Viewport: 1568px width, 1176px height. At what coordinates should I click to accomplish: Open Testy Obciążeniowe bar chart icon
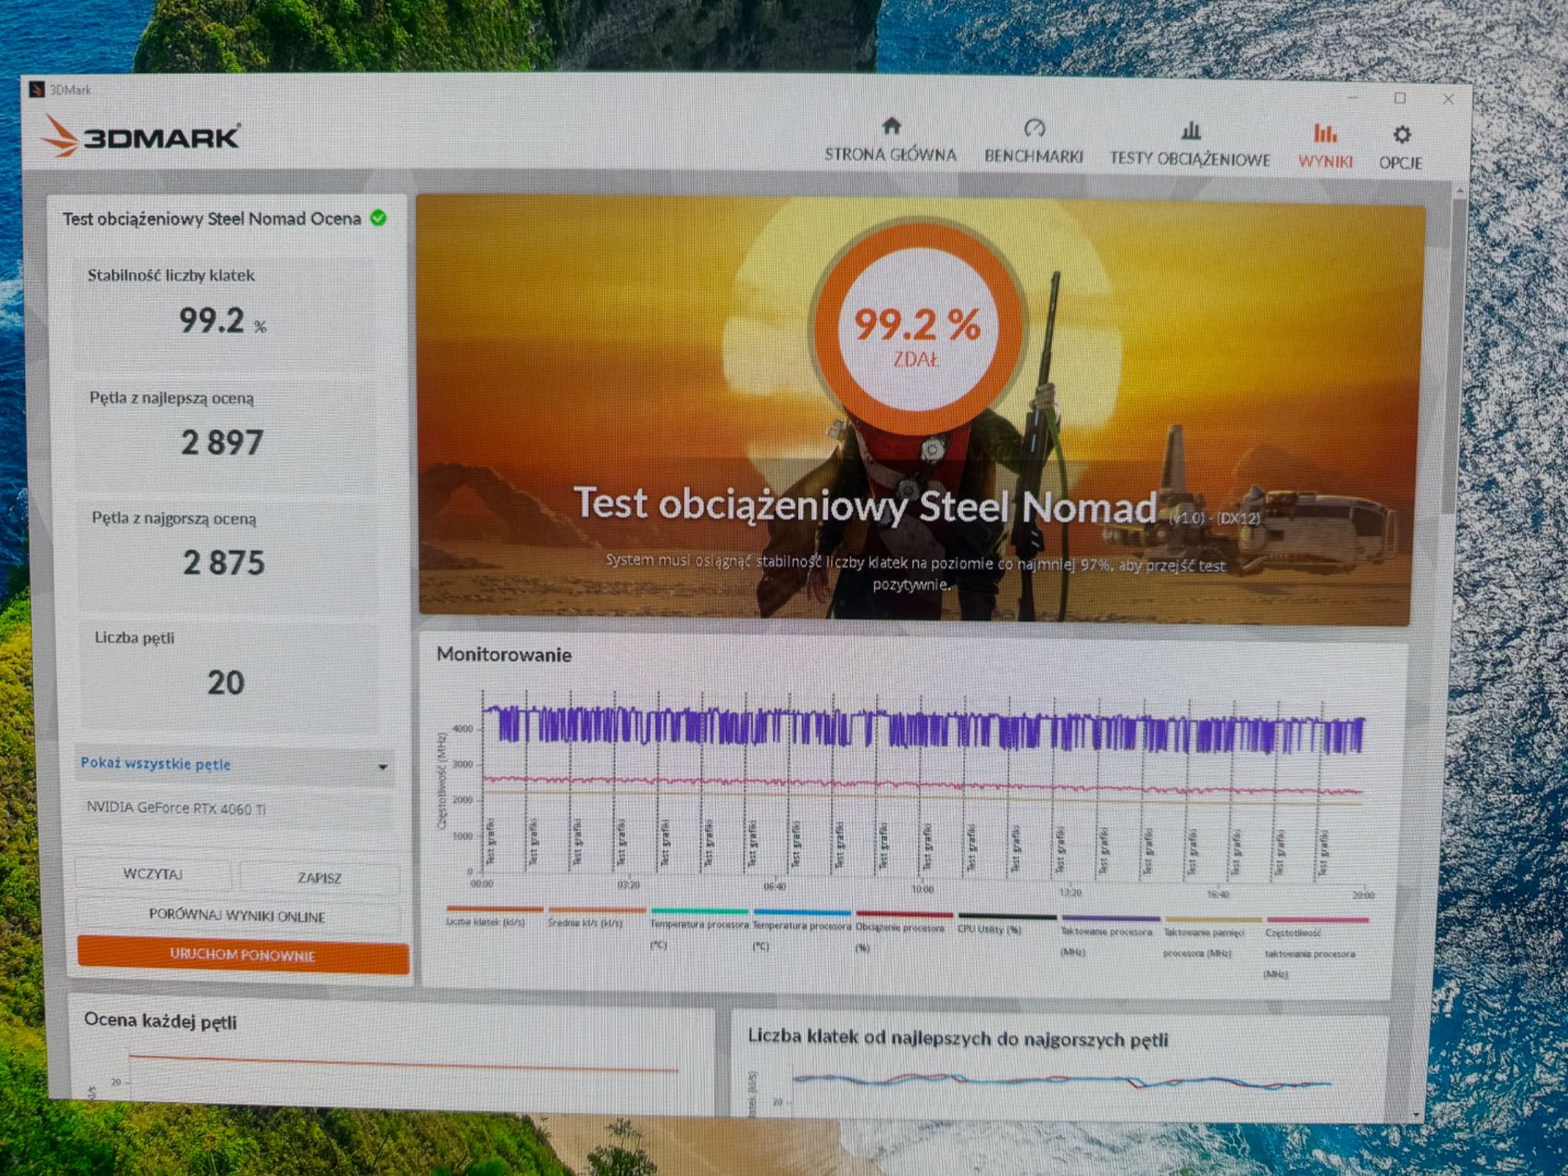click(x=1191, y=129)
